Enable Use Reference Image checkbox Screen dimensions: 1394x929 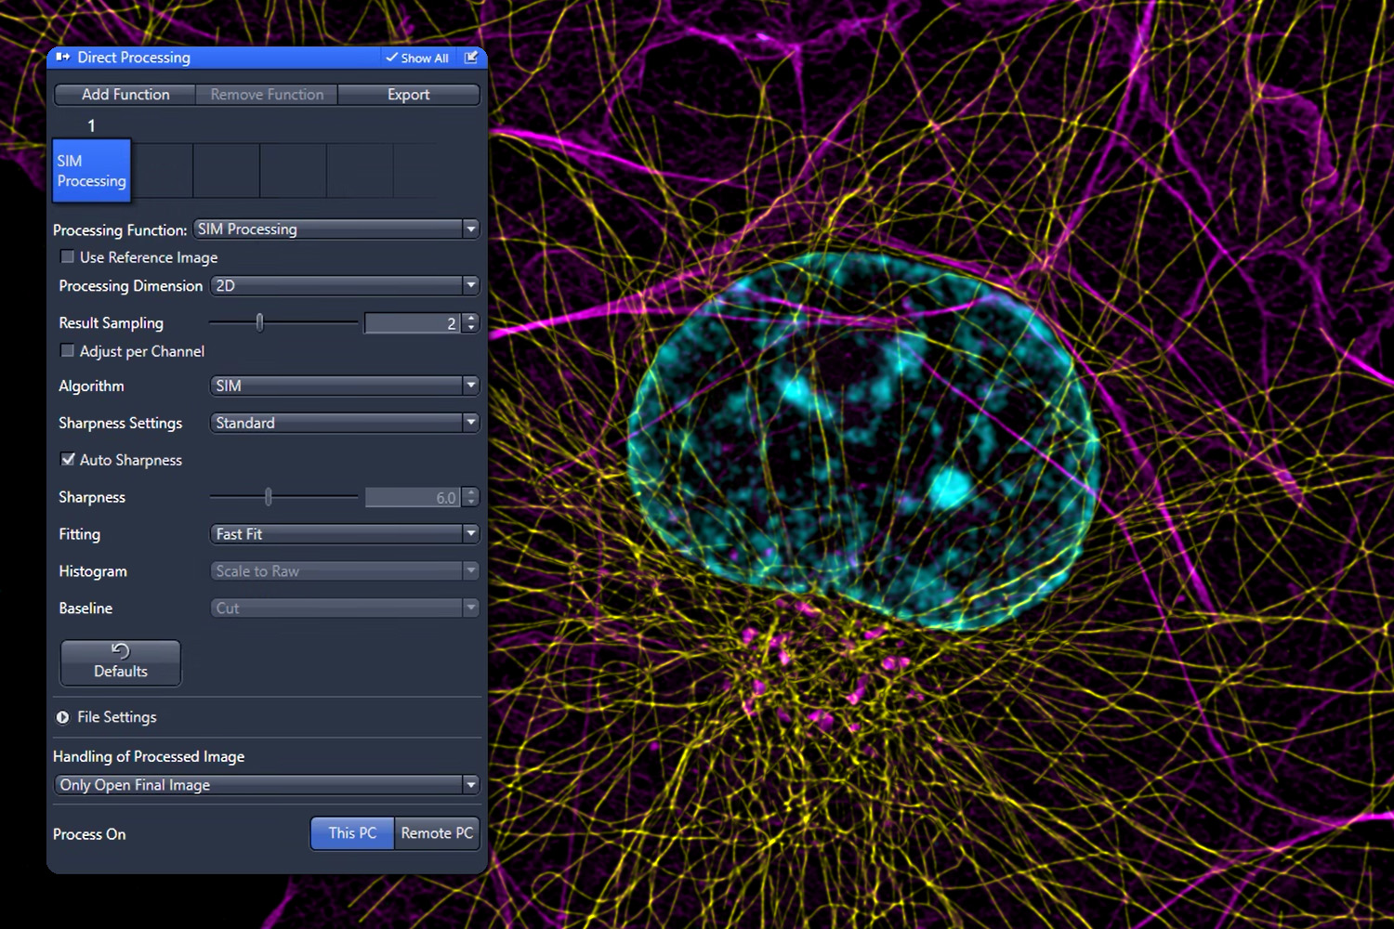pyautogui.click(x=67, y=257)
